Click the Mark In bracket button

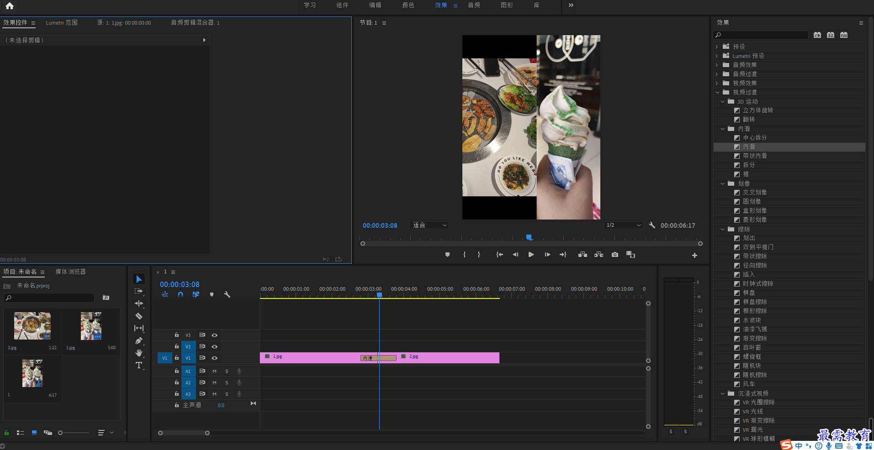[x=464, y=255]
